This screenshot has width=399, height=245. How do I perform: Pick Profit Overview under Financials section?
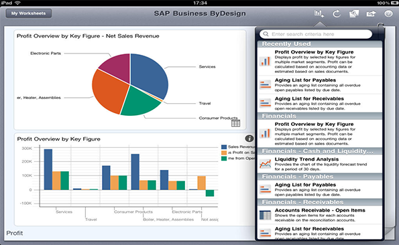(x=320, y=133)
